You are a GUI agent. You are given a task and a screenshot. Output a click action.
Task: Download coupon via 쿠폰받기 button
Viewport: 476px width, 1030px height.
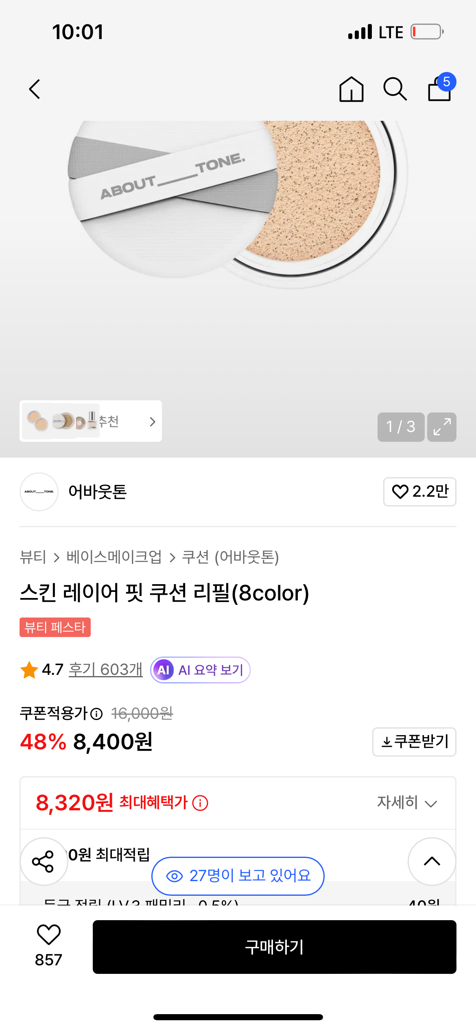tap(414, 742)
